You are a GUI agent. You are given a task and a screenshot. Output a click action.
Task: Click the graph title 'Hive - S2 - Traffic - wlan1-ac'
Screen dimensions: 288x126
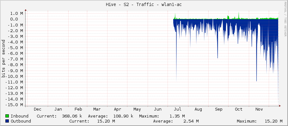[144, 5]
